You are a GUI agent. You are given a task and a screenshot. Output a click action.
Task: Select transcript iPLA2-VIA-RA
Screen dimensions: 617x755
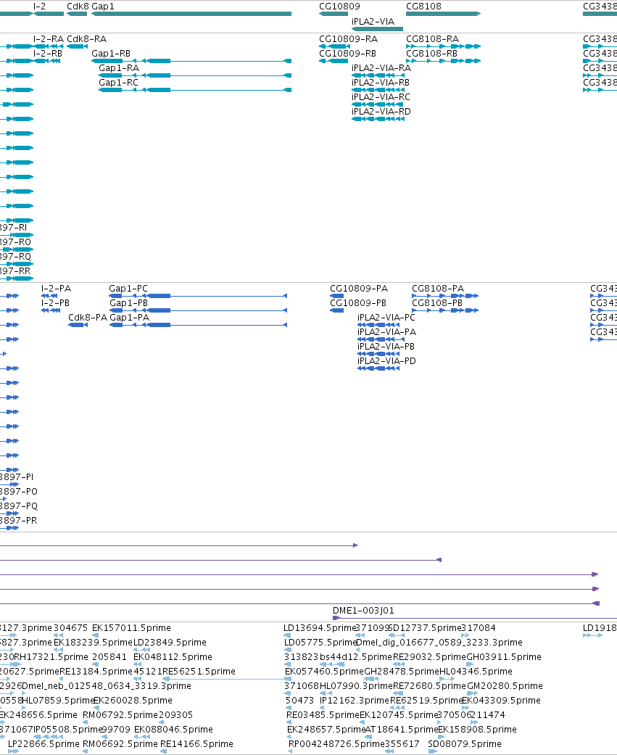pos(378,75)
